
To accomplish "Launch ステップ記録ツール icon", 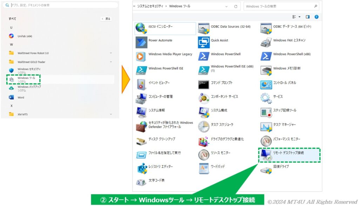I will coord(266,113).
